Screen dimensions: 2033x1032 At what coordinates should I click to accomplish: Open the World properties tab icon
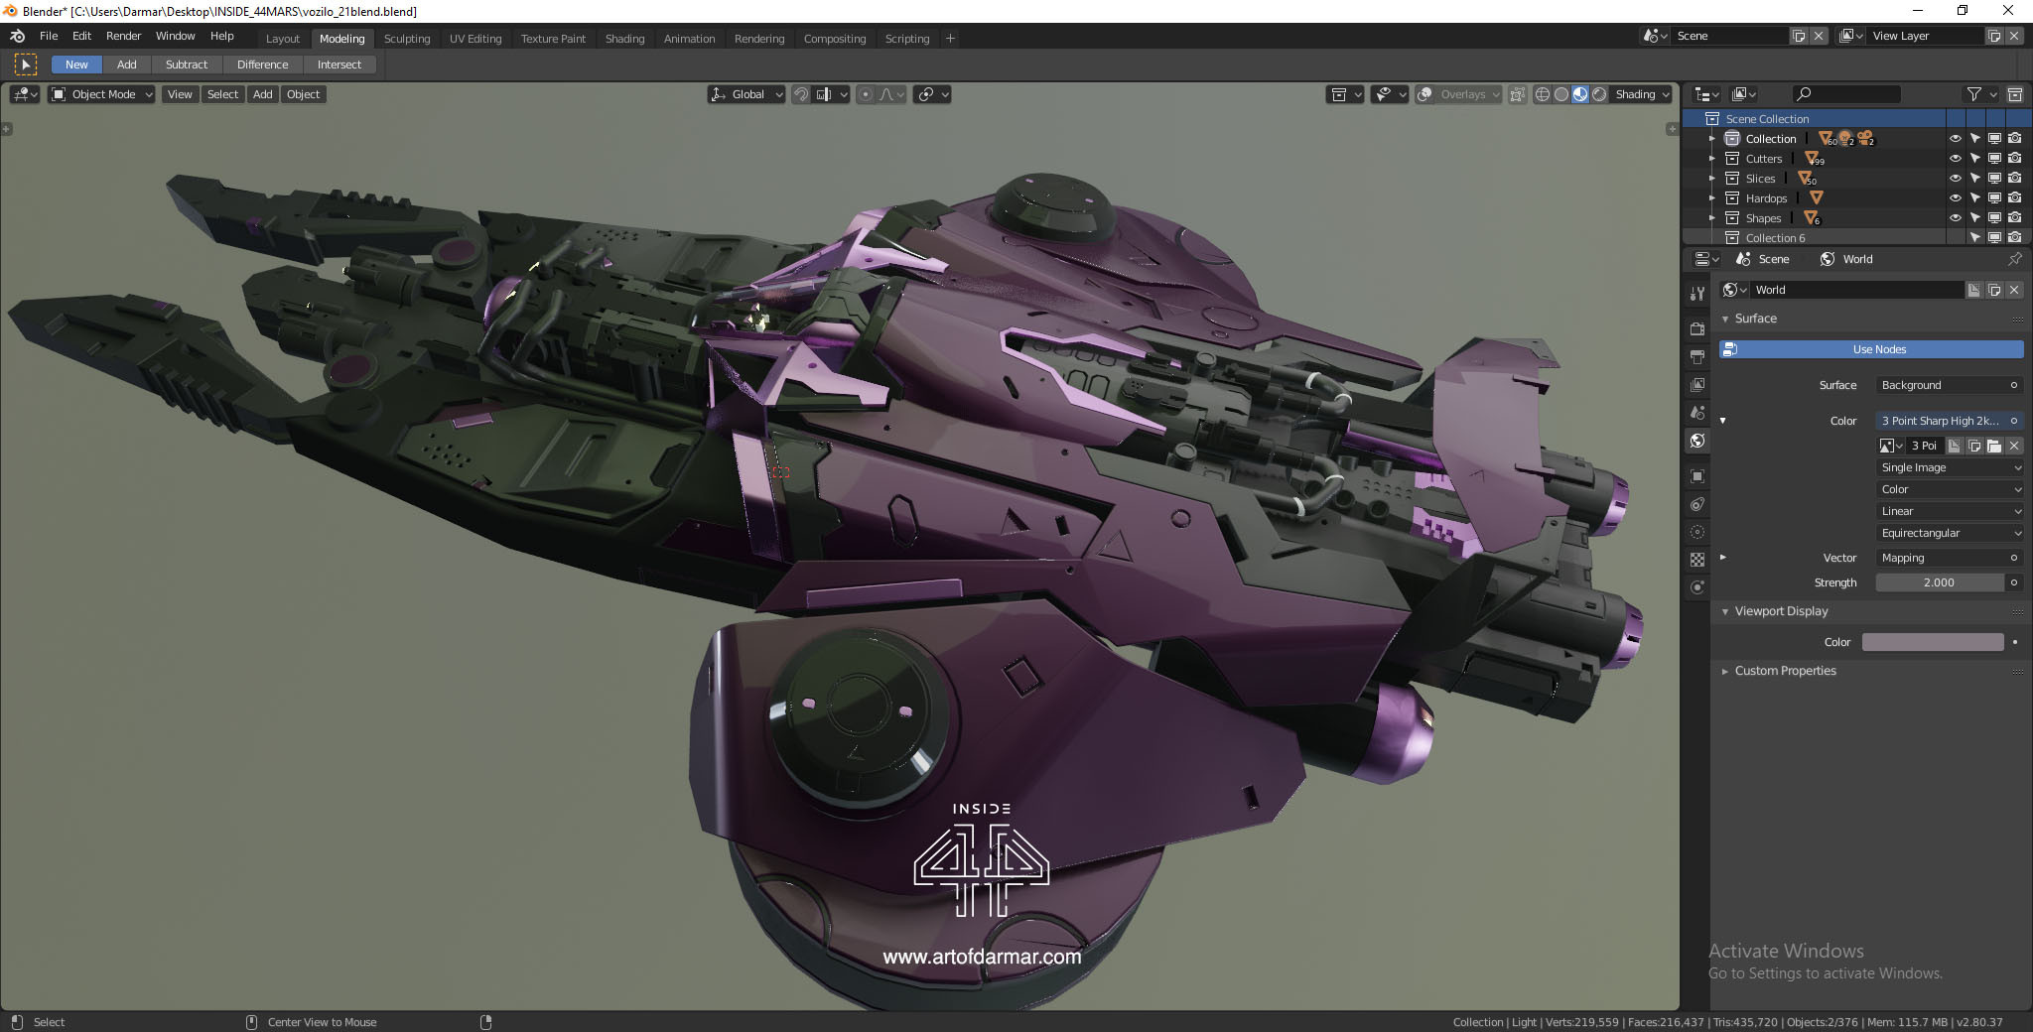coord(1697,441)
